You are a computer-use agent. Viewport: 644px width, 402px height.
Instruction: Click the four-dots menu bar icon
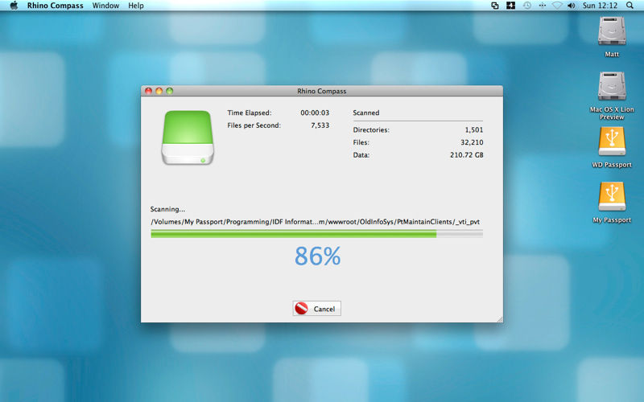pyautogui.click(x=542, y=6)
